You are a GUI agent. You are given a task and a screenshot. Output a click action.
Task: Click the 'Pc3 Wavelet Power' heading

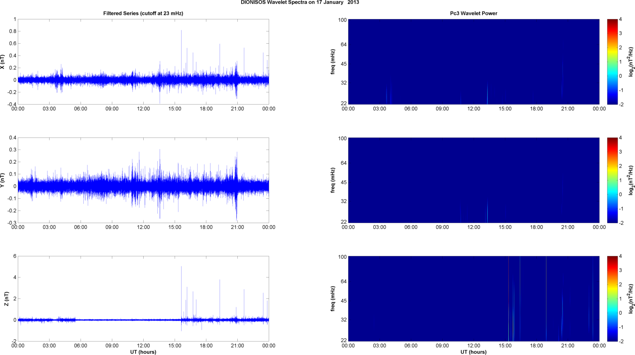[x=473, y=13]
